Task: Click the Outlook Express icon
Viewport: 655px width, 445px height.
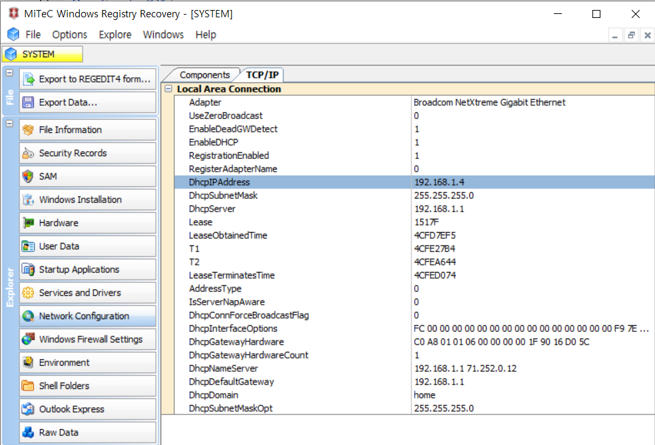Action: pos(29,409)
